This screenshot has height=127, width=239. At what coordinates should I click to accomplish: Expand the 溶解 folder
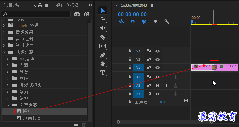(7, 92)
